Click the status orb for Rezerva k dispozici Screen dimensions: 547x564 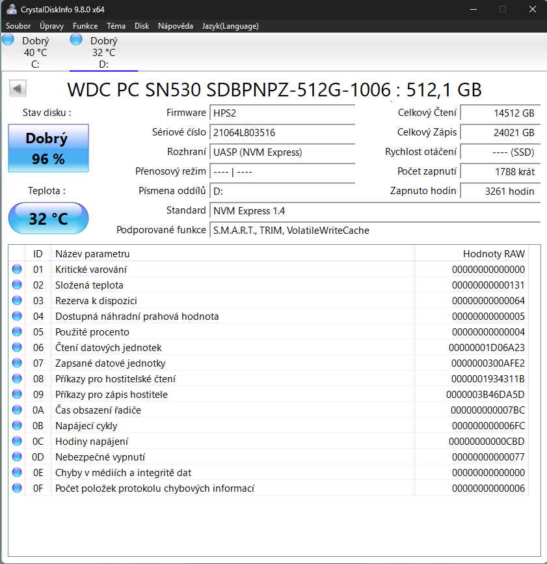(x=17, y=300)
